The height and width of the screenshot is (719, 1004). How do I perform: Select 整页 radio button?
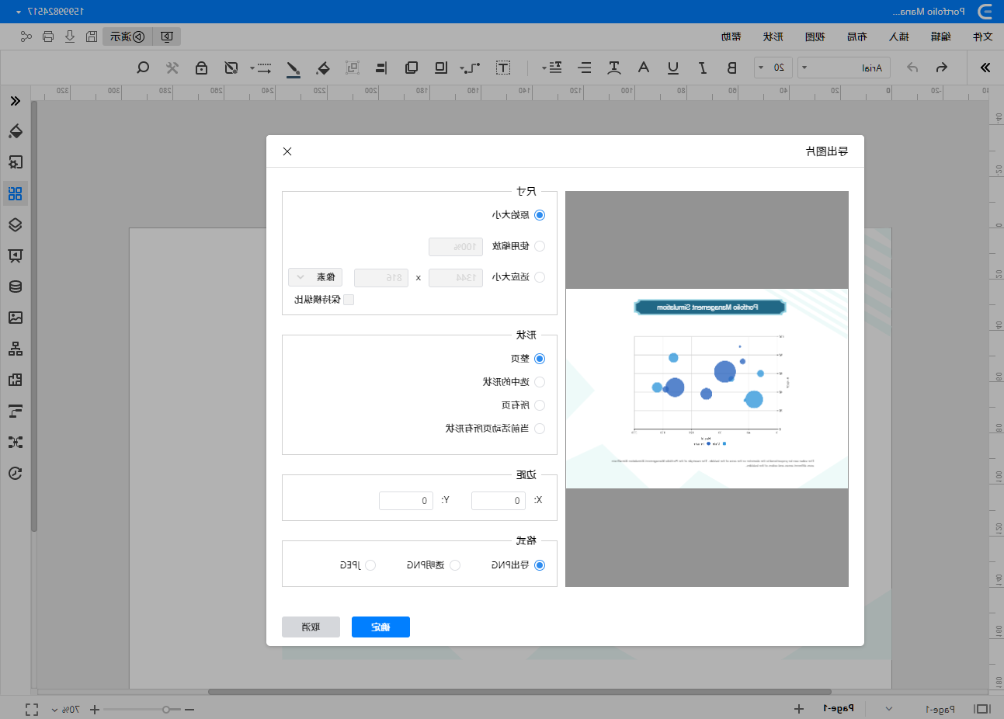(x=540, y=359)
